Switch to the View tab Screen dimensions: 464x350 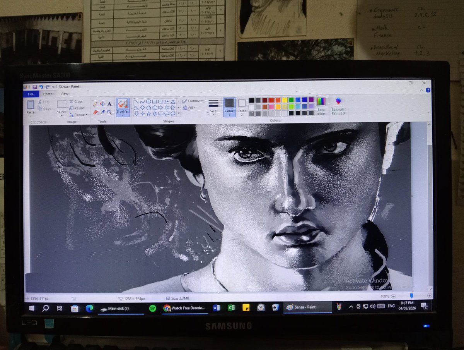coord(65,94)
